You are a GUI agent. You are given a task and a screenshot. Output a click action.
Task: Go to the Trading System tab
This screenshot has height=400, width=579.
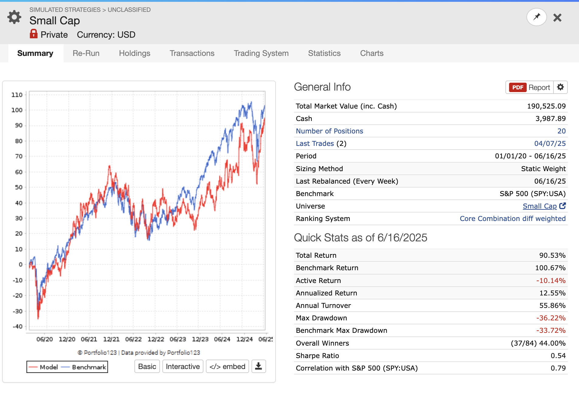click(x=261, y=53)
